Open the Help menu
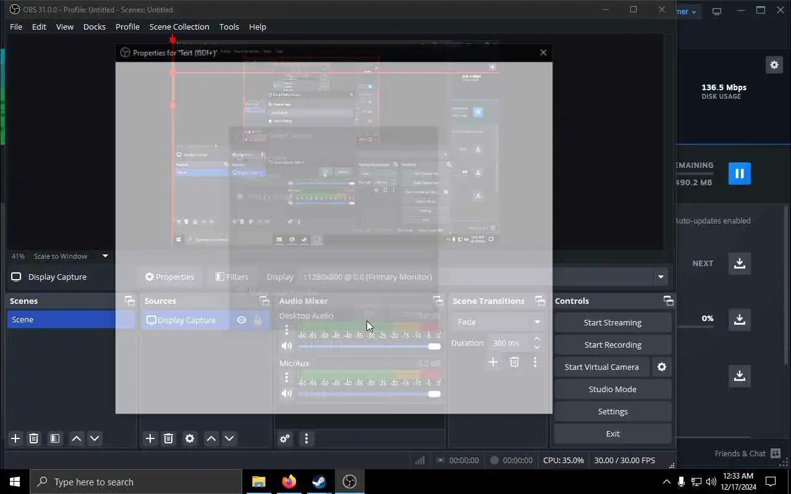791x494 pixels. point(258,27)
